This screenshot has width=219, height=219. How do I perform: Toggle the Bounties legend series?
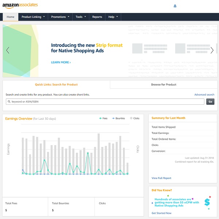[119, 118]
